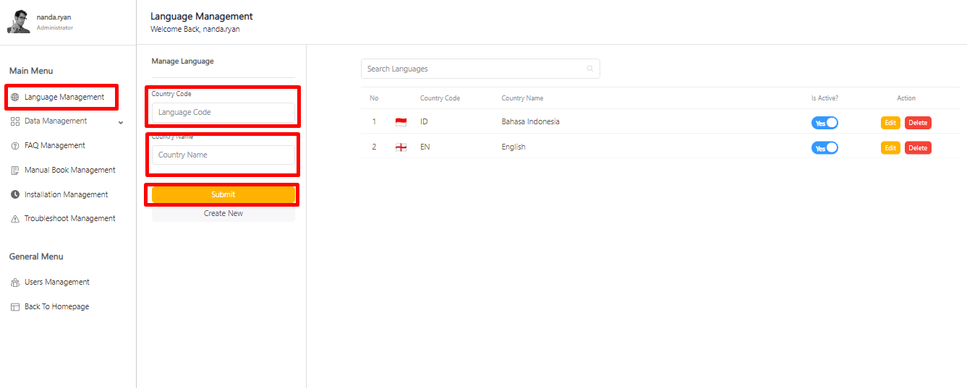Focus the Language Code input field
Viewport: 967px width, 388px height.
(x=223, y=113)
